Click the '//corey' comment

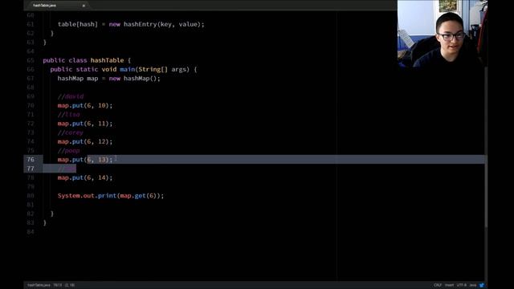pyautogui.click(x=71, y=132)
